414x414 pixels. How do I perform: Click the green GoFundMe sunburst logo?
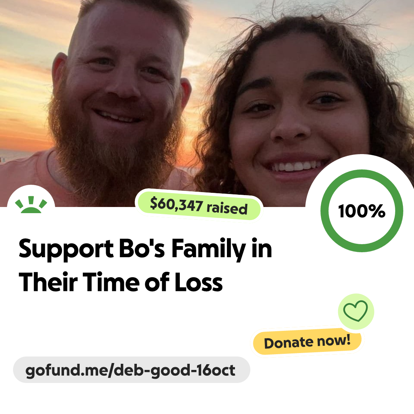pos(31,205)
